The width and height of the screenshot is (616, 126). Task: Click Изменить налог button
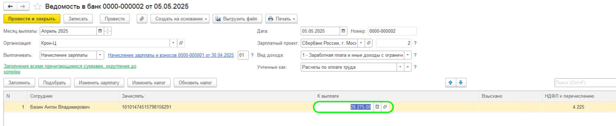coord(149,83)
